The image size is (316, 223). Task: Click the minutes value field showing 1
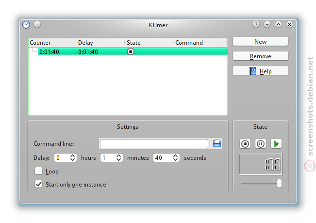click(x=108, y=158)
